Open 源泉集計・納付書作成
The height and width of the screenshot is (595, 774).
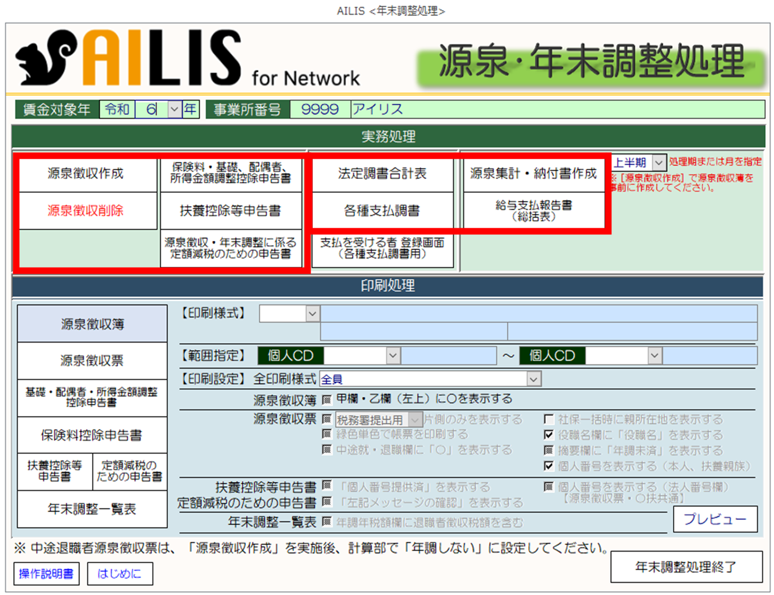534,174
